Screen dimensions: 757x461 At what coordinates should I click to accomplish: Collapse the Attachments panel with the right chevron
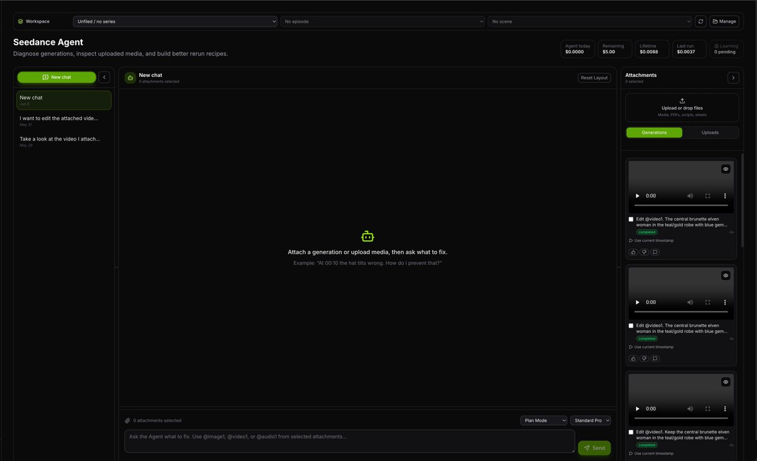point(733,78)
